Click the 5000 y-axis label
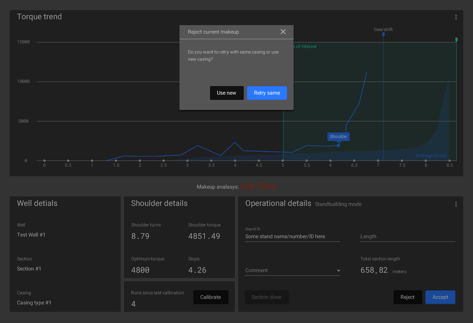 (x=23, y=121)
